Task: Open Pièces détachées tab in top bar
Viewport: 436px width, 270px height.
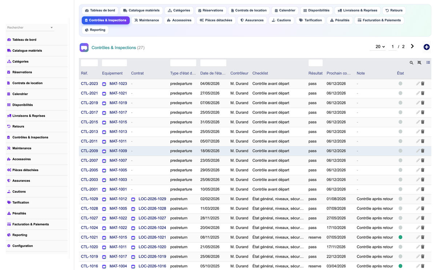Action: click(216, 20)
